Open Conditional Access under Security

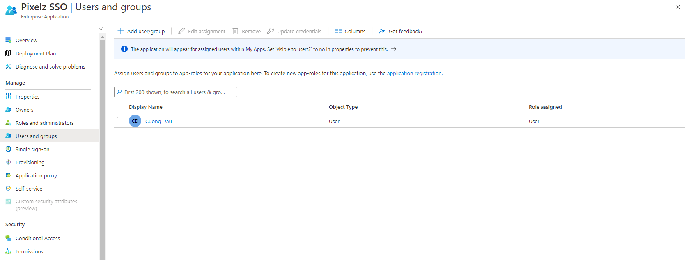click(x=38, y=238)
